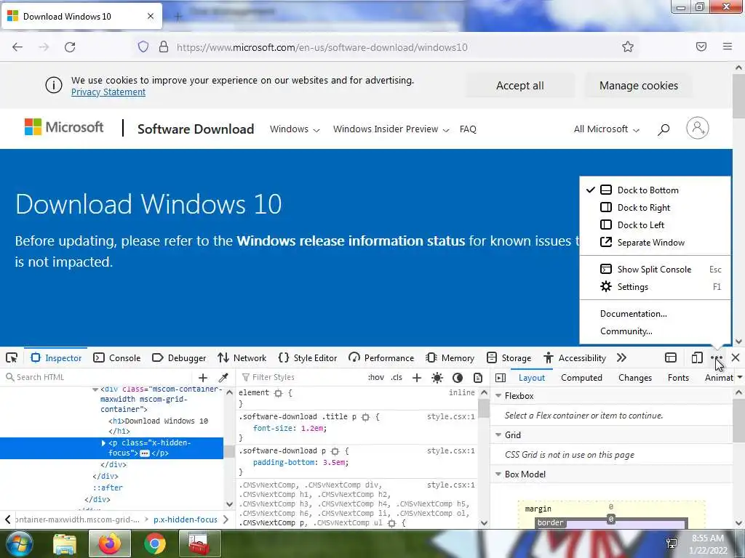The height and width of the screenshot is (558, 745).
Task: Click the element picker icon in devtools
Action: (x=12, y=357)
